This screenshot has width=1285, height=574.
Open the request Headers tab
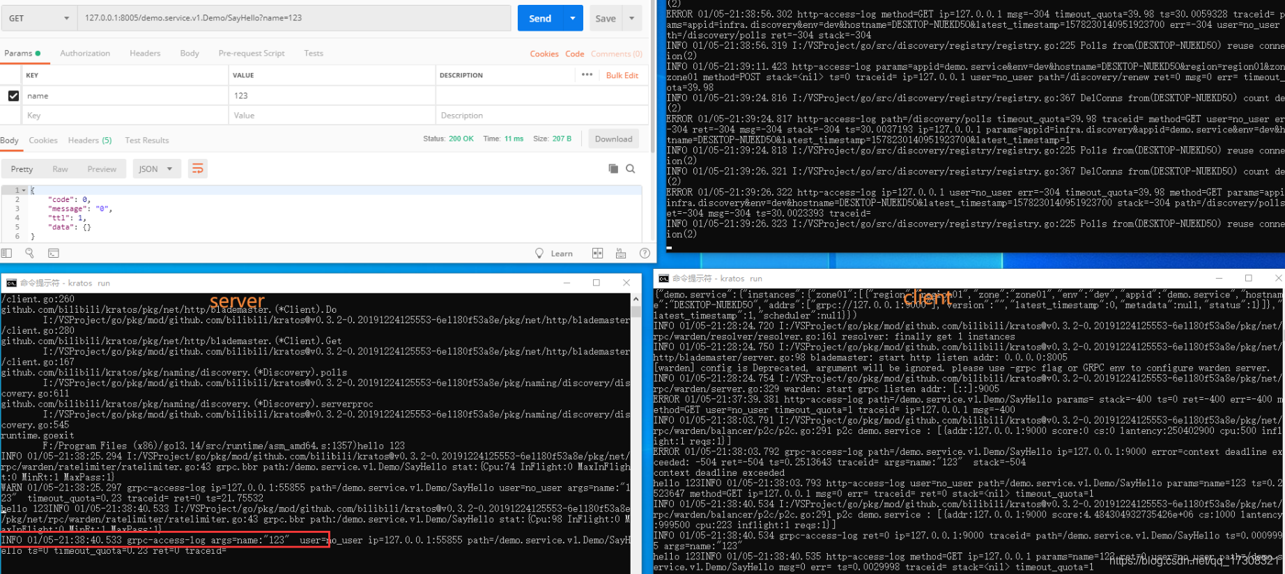tap(145, 53)
